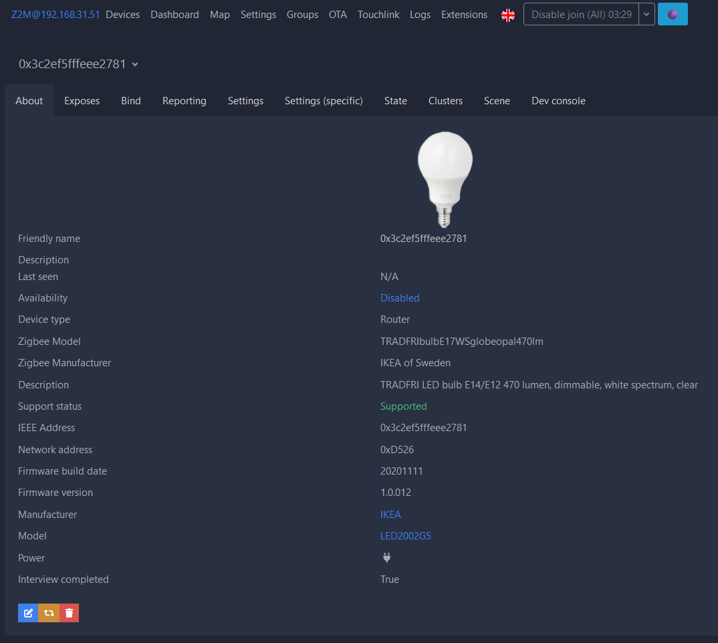Open the LED2002G5 model link
The height and width of the screenshot is (643, 718).
pyautogui.click(x=406, y=536)
